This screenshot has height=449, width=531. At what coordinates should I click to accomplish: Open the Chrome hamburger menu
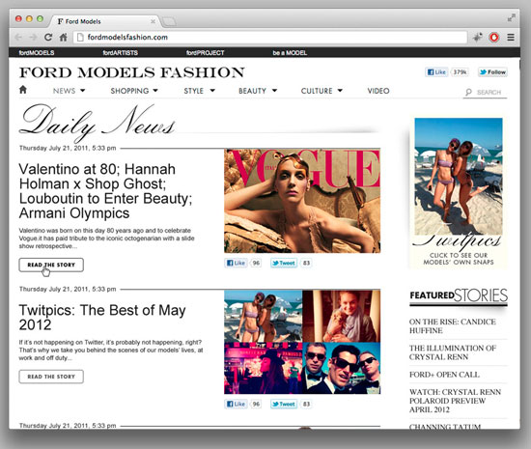[x=511, y=38]
